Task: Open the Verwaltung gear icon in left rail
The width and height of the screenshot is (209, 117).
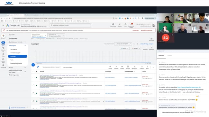Action: [x=3, y=65]
